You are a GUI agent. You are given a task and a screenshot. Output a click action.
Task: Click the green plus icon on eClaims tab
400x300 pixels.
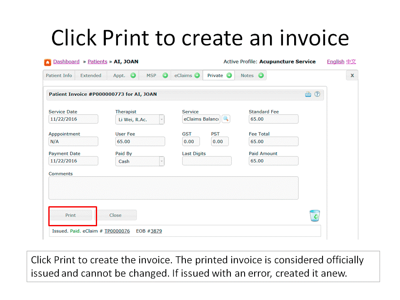[x=197, y=75]
